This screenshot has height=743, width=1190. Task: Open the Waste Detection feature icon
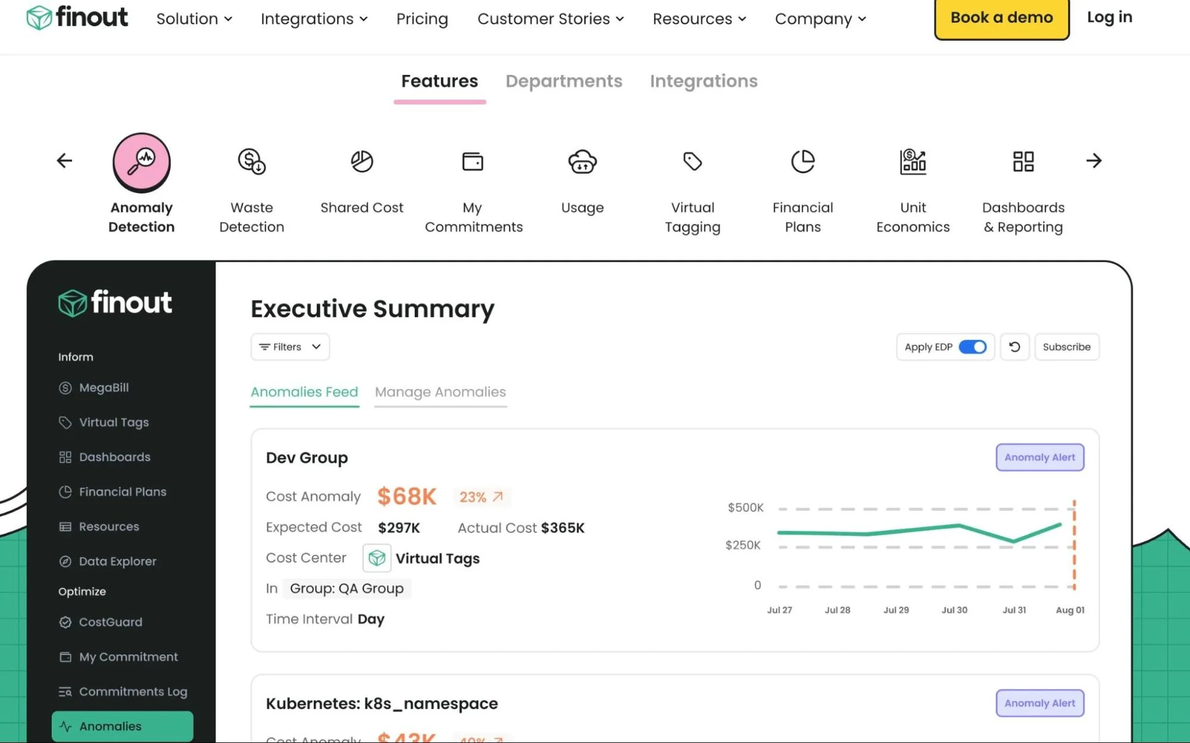251,162
